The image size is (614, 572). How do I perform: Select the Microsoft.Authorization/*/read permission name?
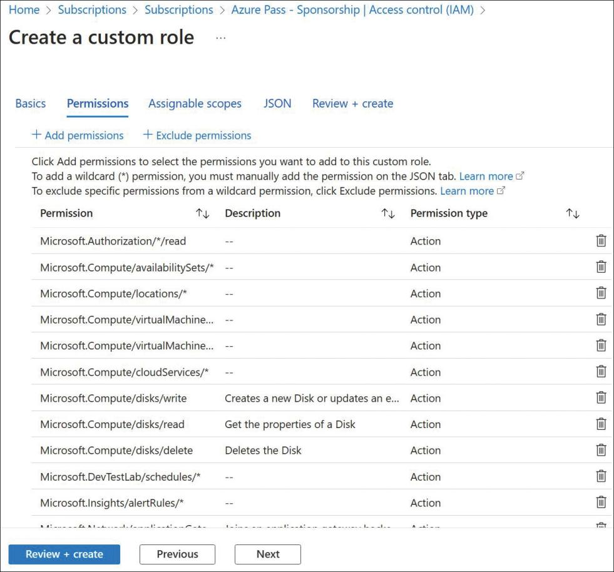click(113, 241)
